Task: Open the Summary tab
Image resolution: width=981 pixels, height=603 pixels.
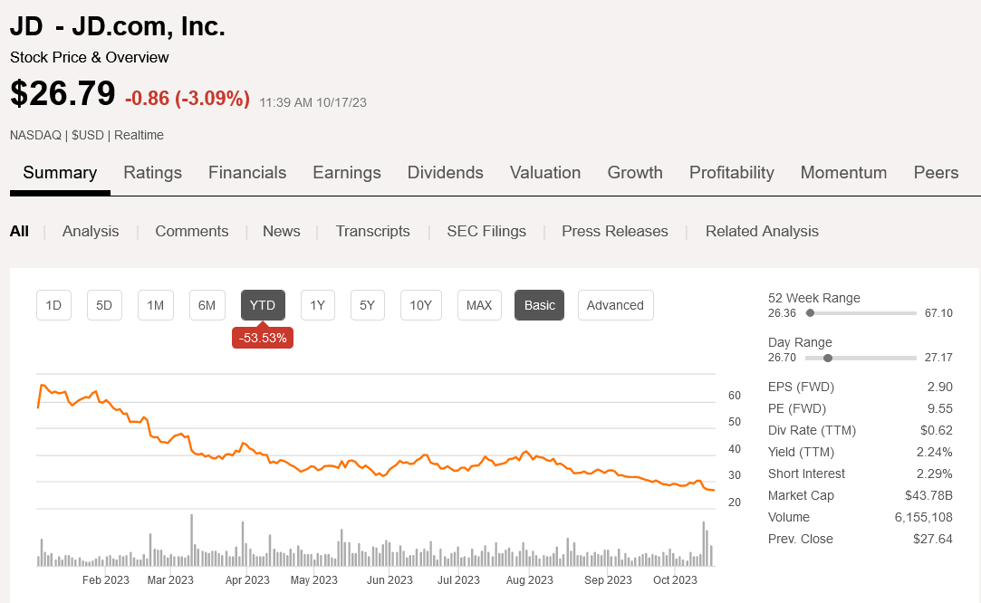Action: 60,173
